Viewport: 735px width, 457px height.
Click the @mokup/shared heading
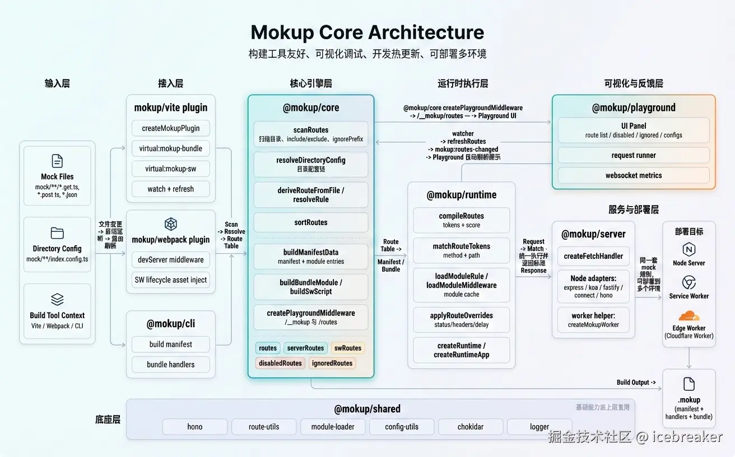tap(367, 409)
